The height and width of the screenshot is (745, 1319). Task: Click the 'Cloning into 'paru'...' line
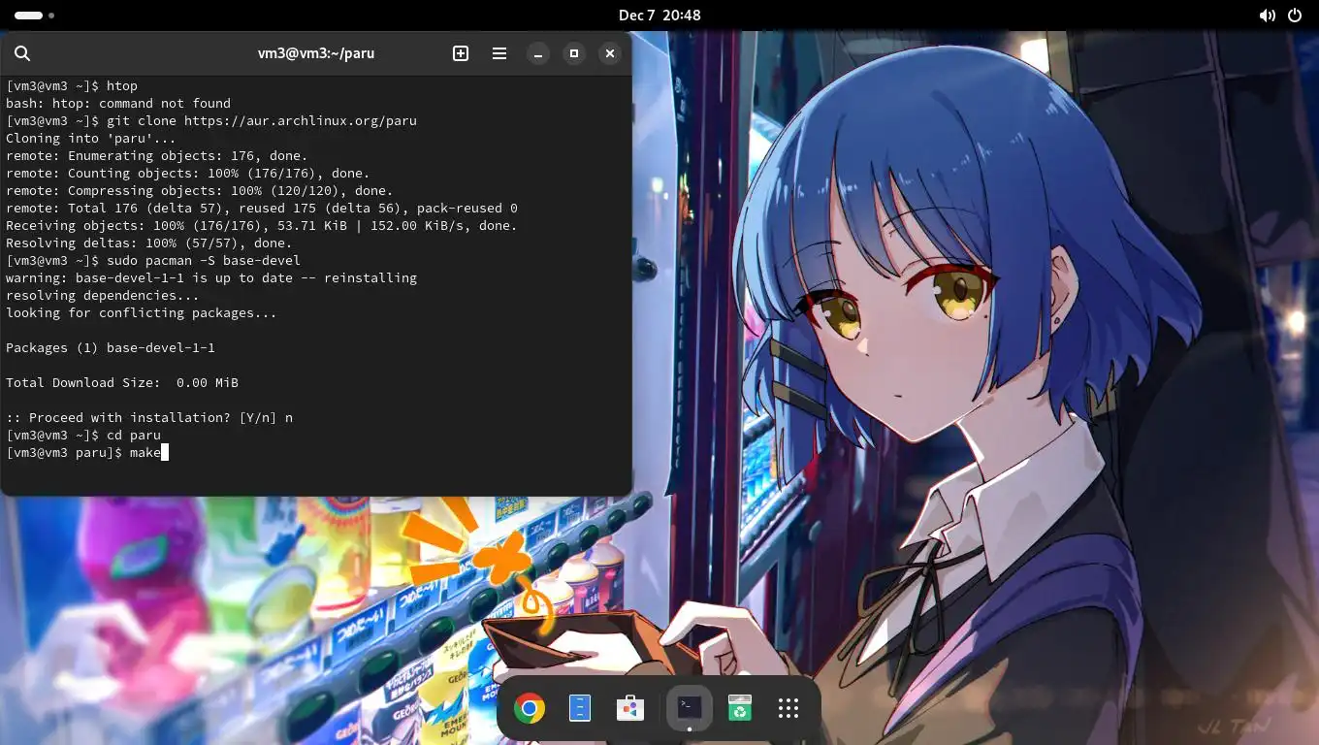pos(91,138)
